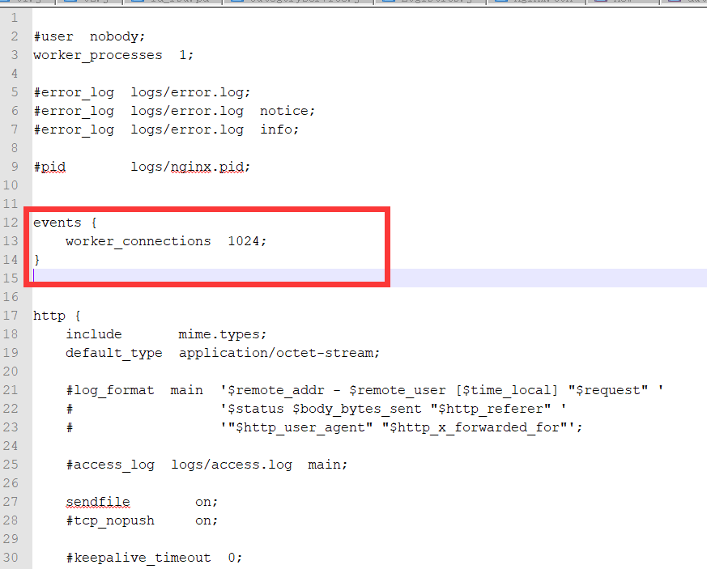Click line number 27 in gutter
Image resolution: width=707 pixels, height=569 pixels.
pyautogui.click(x=11, y=502)
